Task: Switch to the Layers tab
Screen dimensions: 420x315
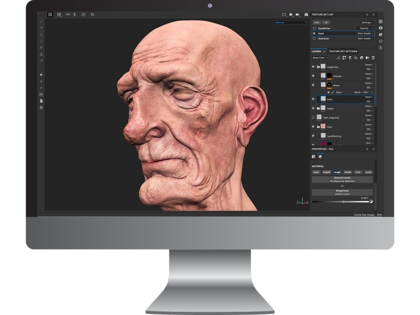Action: click(x=316, y=51)
